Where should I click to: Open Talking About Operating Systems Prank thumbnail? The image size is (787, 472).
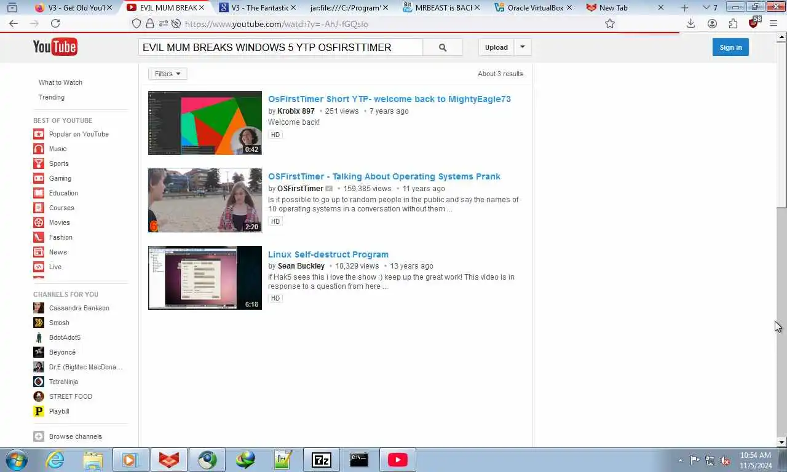pyautogui.click(x=205, y=200)
